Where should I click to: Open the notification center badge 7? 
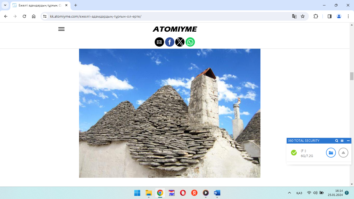click(347, 193)
